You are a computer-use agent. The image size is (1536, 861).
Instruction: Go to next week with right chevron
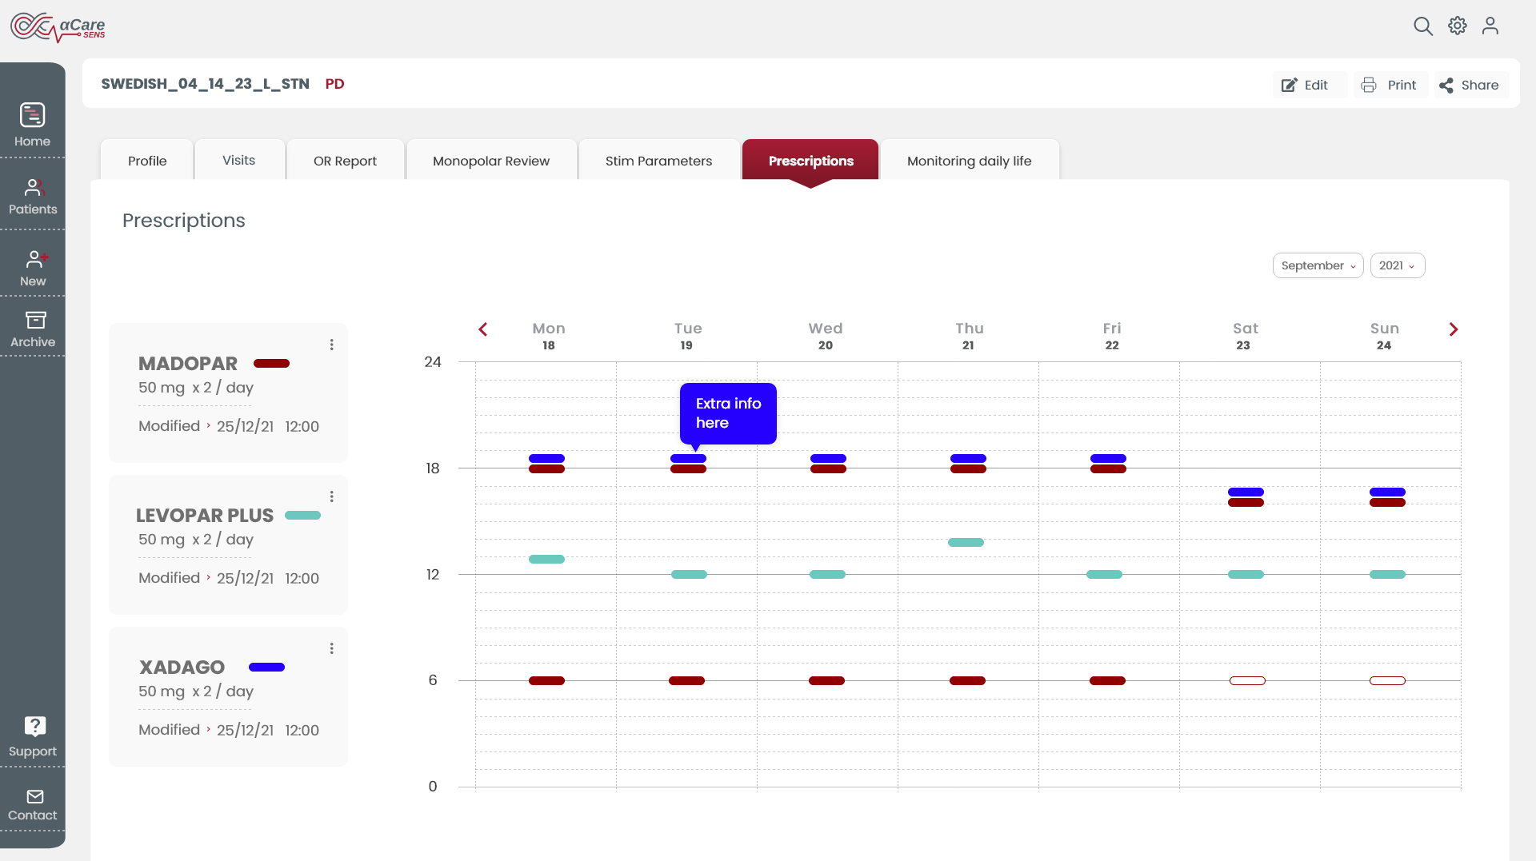pyautogui.click(x=1454, y=329)
